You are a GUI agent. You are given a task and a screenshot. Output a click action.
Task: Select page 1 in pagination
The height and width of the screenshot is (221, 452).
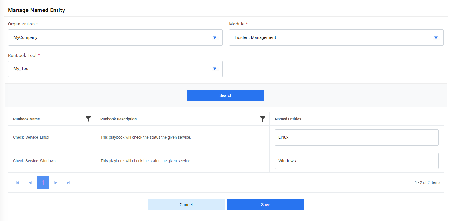[x=43, y=183]
